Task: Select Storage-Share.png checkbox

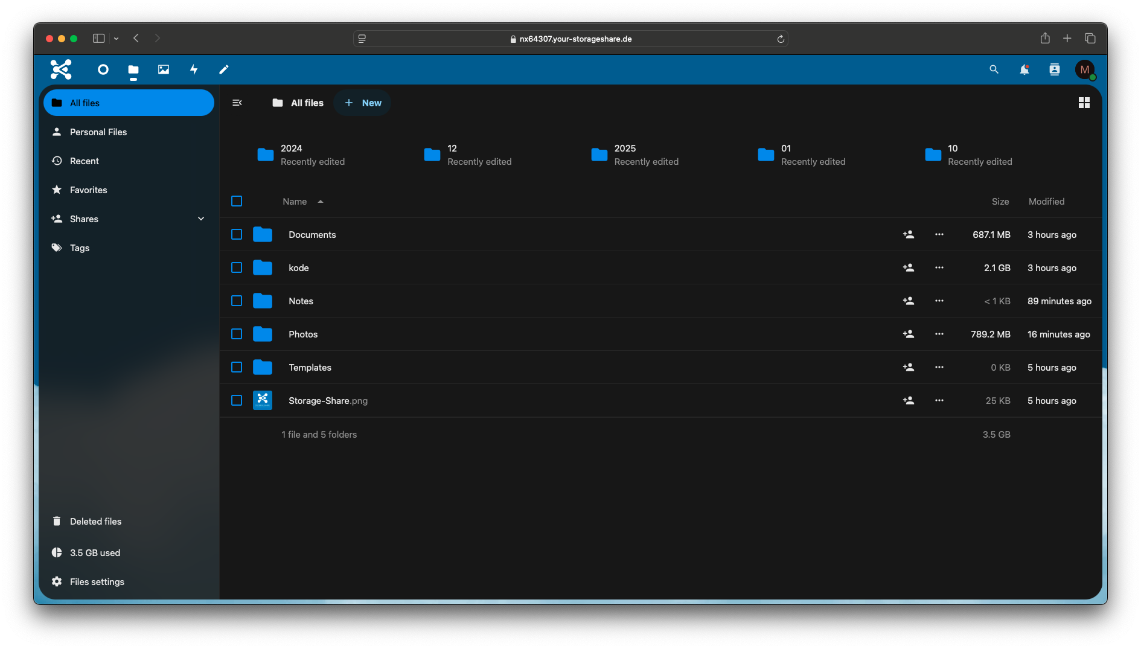Action: pyautogui.click(x=237, y=400)
